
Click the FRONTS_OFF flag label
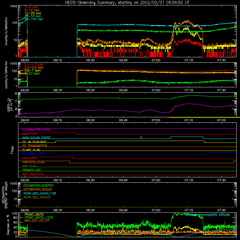[x=32, y=170]
